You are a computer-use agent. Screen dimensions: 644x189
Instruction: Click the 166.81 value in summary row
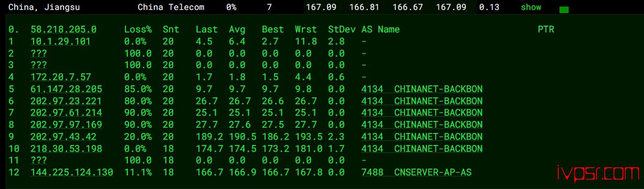tap(364, 7)
